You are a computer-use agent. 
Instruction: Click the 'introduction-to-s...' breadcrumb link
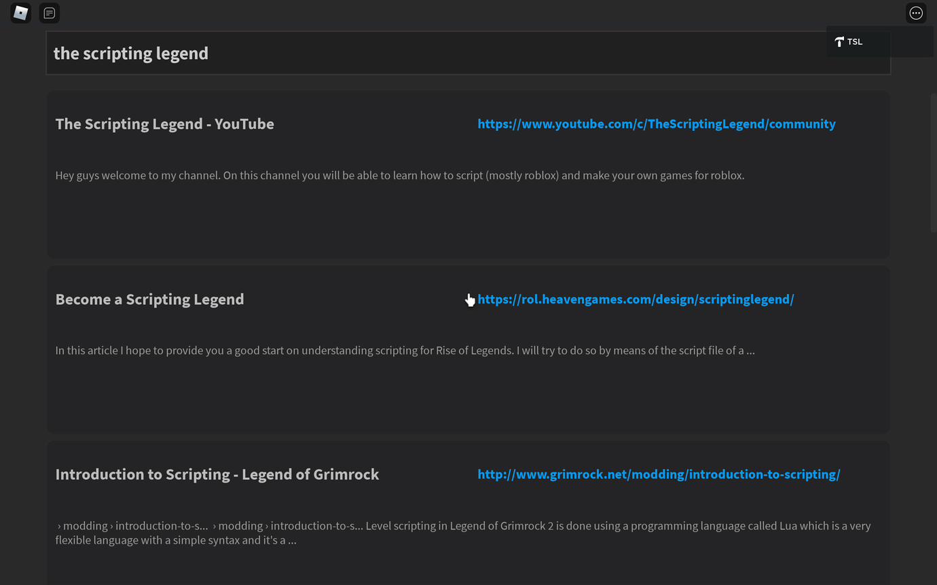point(162,525)
